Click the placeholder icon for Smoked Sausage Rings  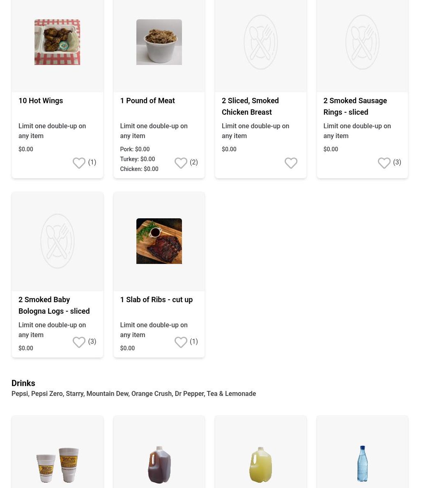(362, 42)
